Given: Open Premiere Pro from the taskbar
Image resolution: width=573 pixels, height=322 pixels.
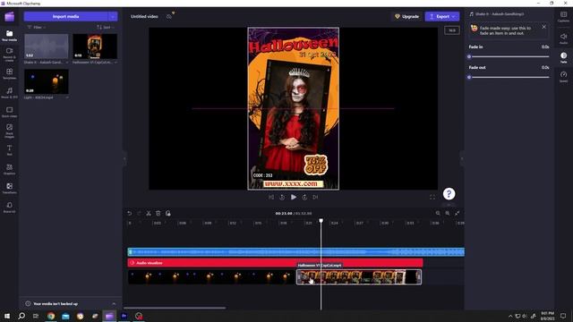Looking at the screenshot, I should coord(124,316).
